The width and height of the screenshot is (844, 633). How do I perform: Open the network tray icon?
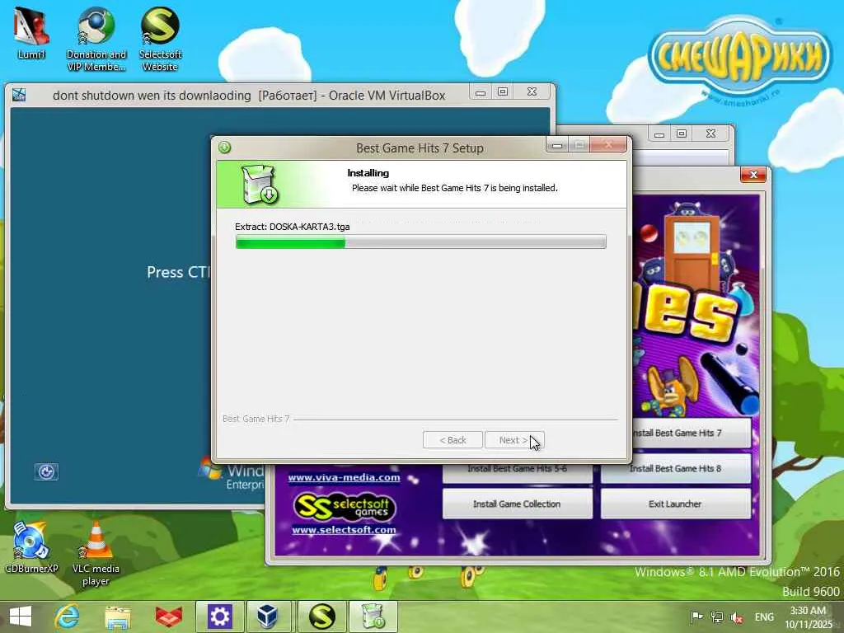(716, 617)
